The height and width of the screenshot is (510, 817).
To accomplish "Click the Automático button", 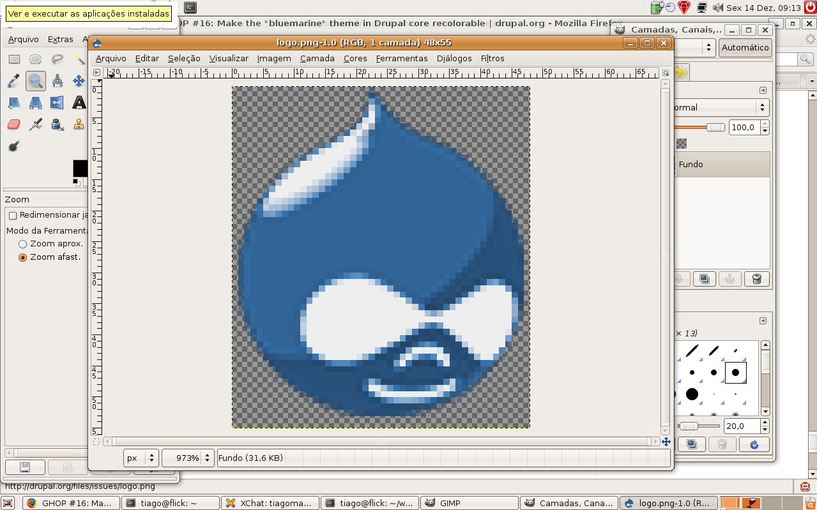I will pyautogui.click(x=745, y=47).
